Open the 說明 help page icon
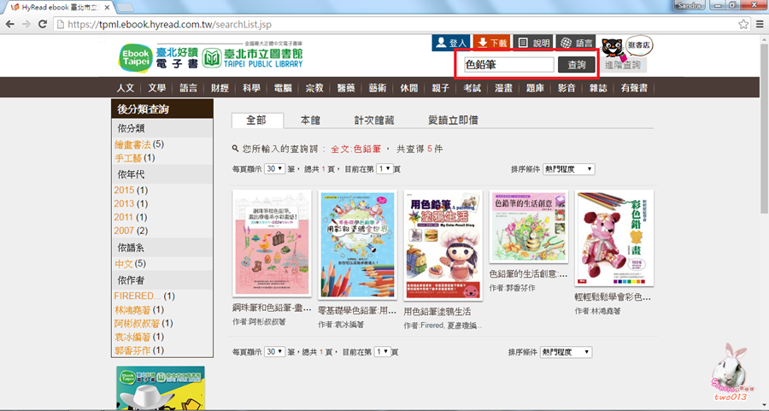 [534, 43]
